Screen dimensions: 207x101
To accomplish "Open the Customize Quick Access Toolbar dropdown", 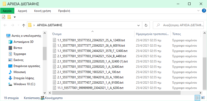I will [x=15, y=17].
